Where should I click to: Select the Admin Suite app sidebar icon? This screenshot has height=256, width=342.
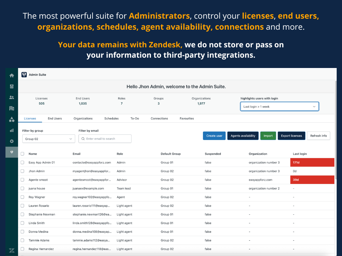tap(12, 152)
